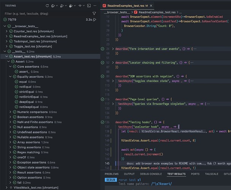This screenshot has height=190, width=231.
Task: Switch to the TAILSCALE panel tab
Action: coord(212,174)
